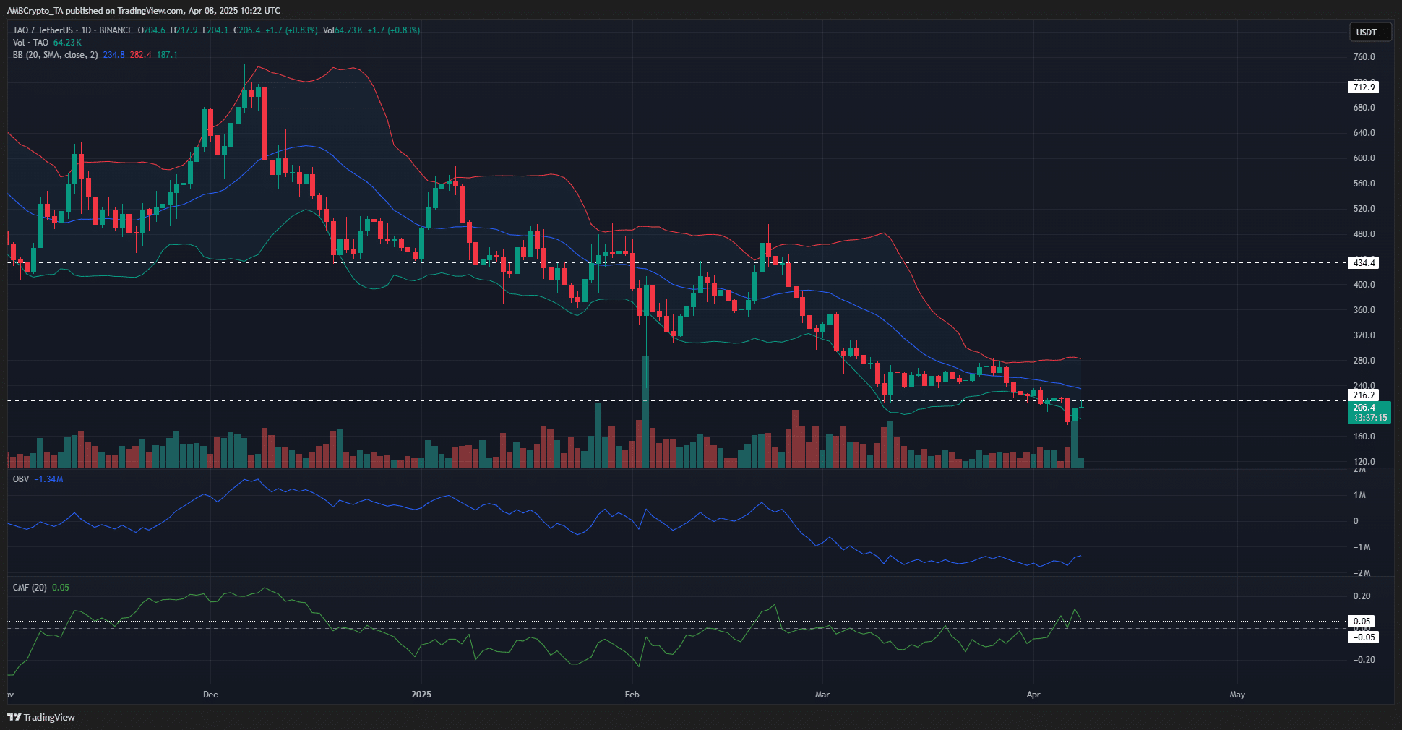
Task: Click the green countdown timer 13:37:15
Action: pos(1369,418)
